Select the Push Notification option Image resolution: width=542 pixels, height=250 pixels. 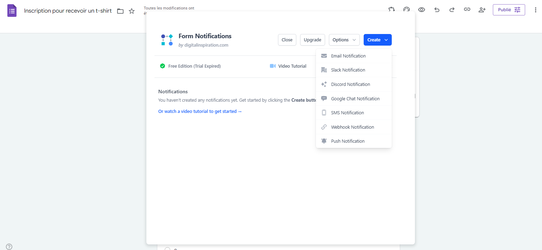pyautogui.click(x=348, y=141)
